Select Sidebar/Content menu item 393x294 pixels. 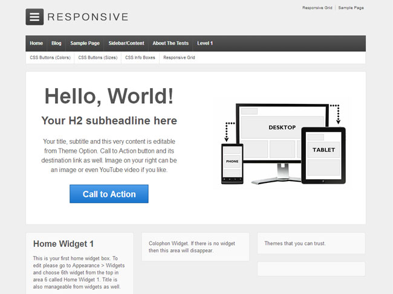point(126,43)
